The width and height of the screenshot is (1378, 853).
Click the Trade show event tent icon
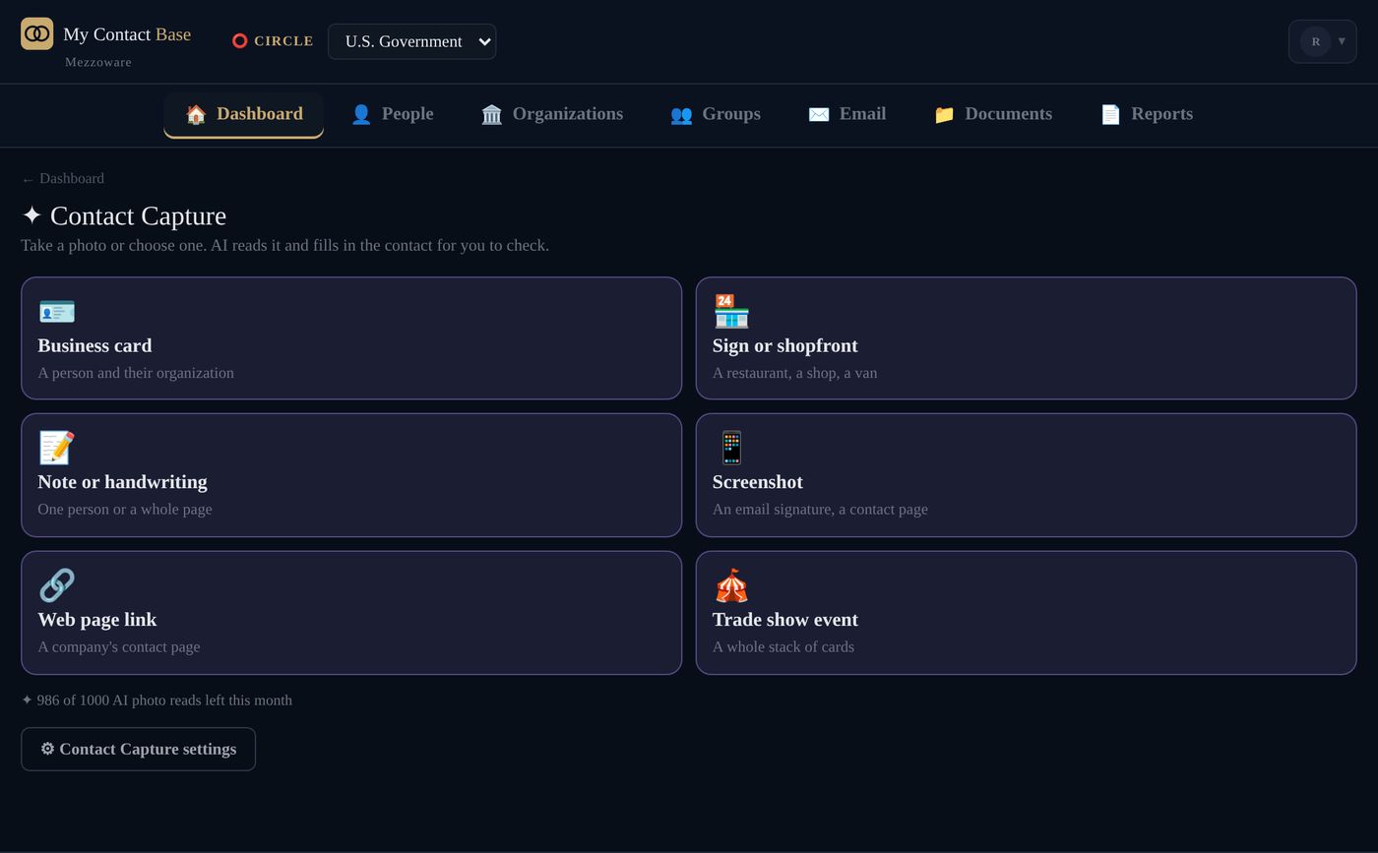coord(731,585)
